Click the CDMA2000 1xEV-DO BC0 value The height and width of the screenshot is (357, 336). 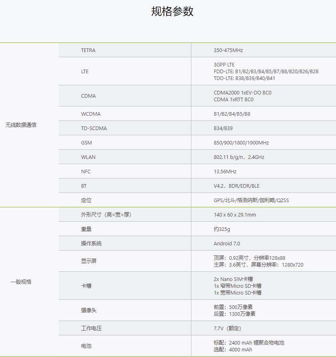click(x=242, y=93)
